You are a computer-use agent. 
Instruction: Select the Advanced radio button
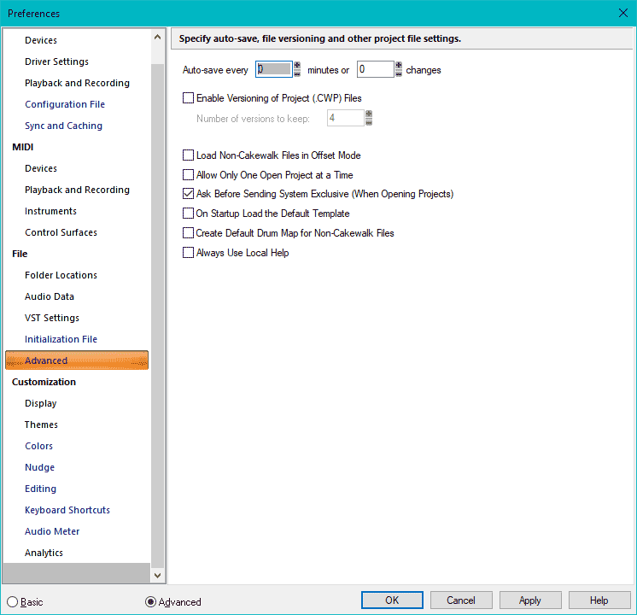151,601
